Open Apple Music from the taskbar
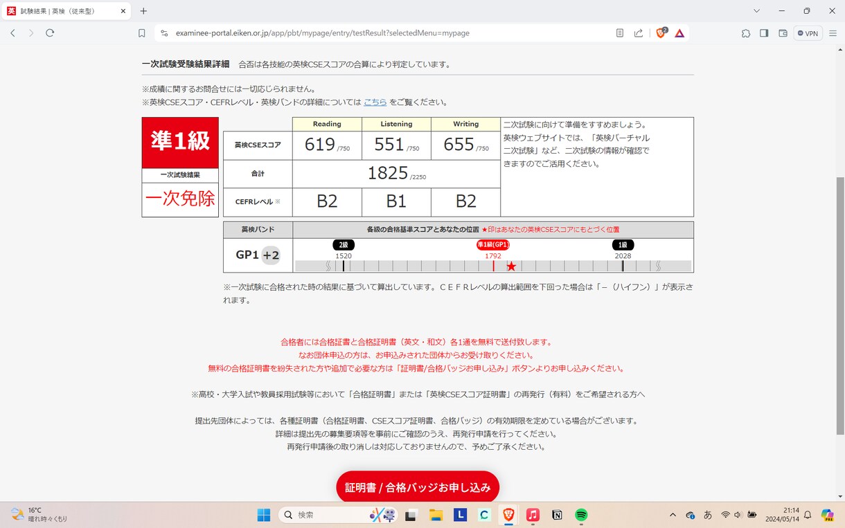The width and height of the screenshot is (845, 528). point(533,515)
